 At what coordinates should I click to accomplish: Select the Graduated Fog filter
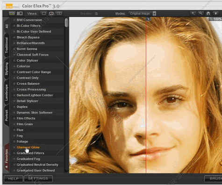(37, 159)
